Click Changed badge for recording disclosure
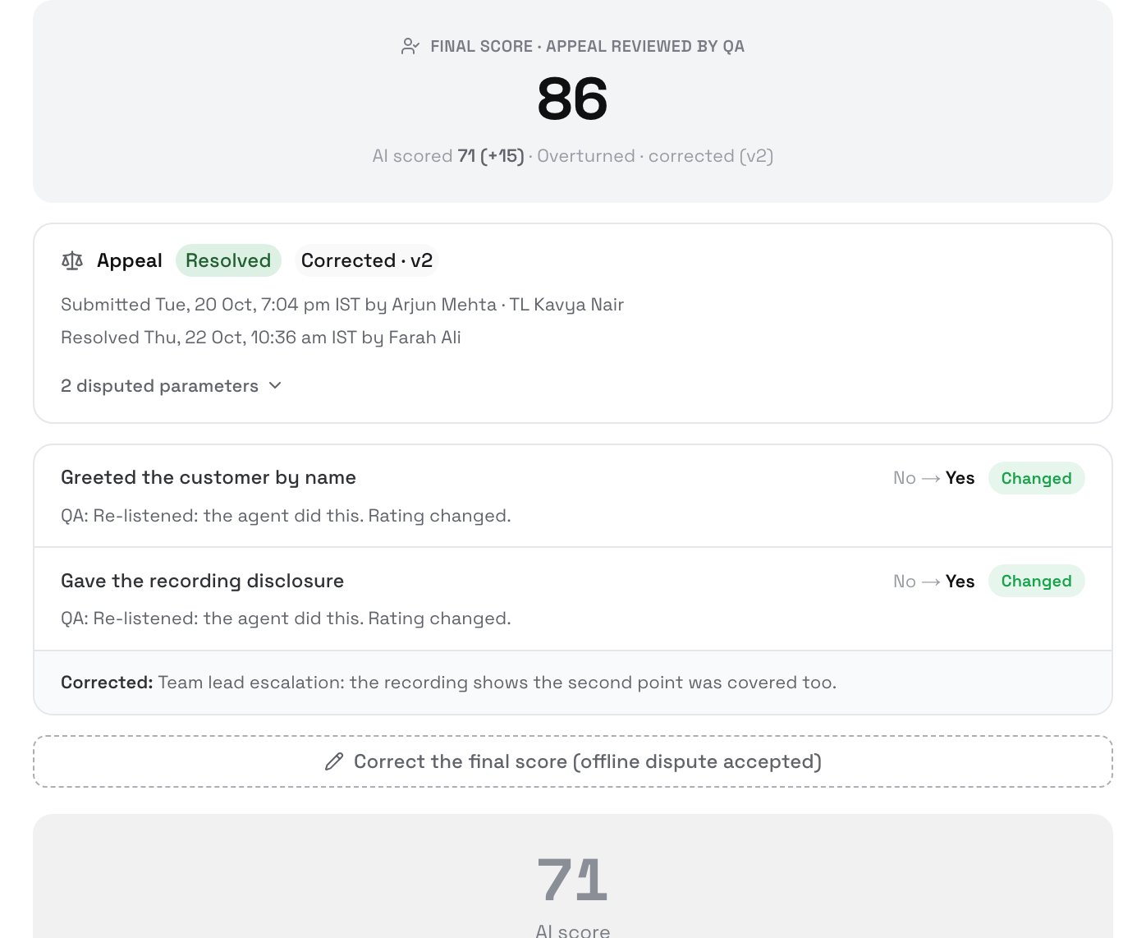This screenshot has width=1146, height=938. [1036, 581]
